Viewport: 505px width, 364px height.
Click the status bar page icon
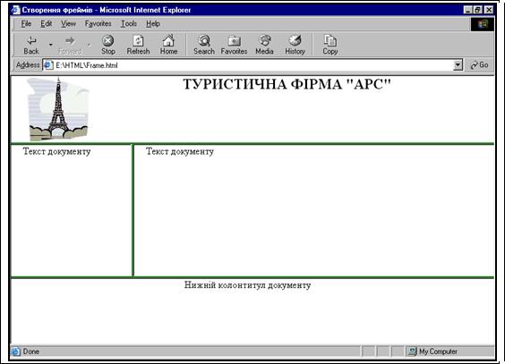click(x=16, y=351)
